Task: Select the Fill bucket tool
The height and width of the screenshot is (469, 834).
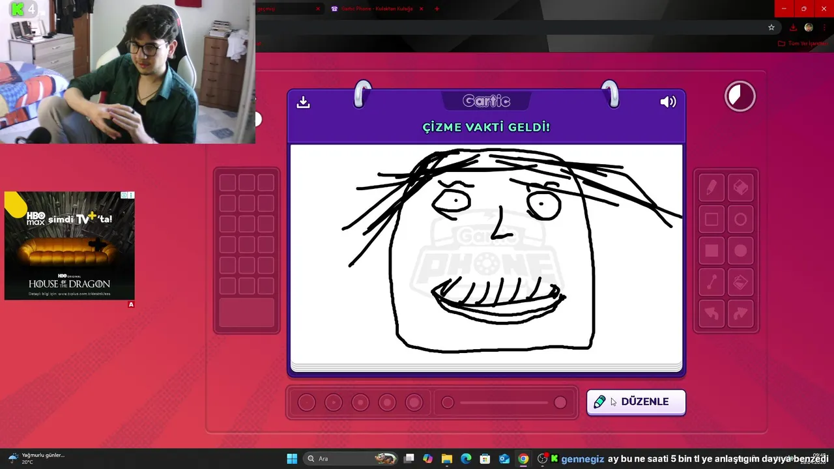Action: click(740, 282)
